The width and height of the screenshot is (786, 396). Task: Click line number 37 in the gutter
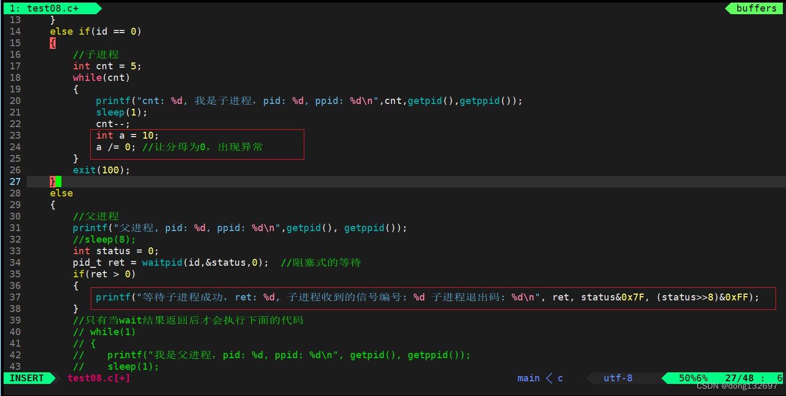coord(15,297)
